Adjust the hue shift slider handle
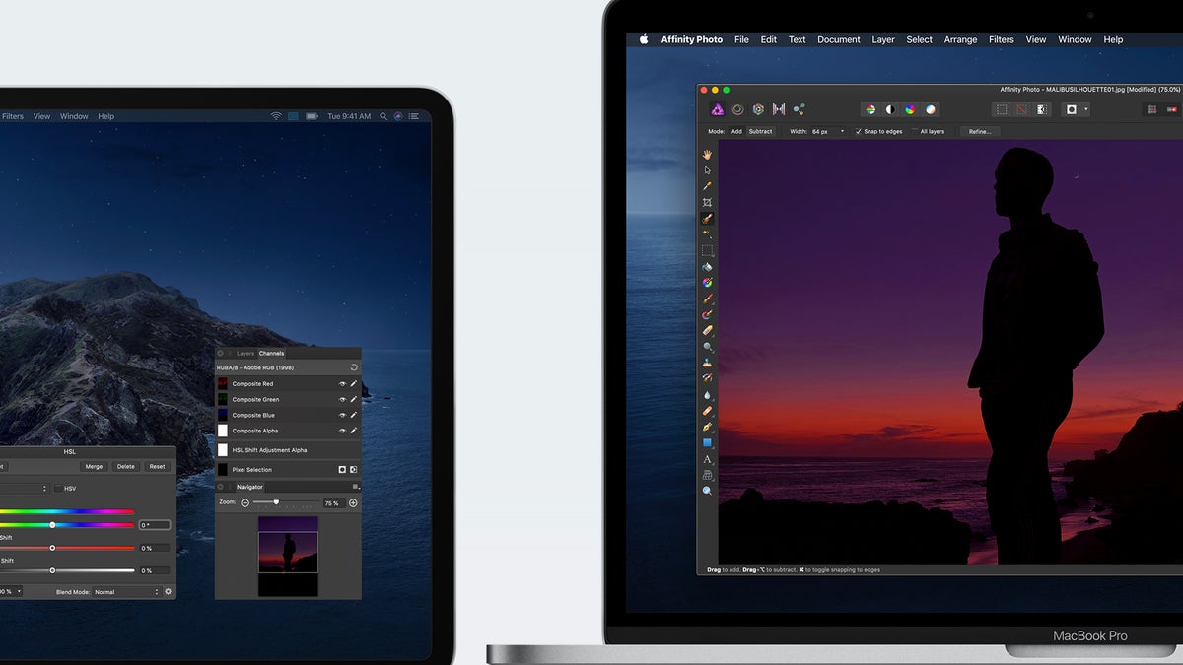Image resolution: width=1183 pixels, height=665 pixels. click(x=52, y=525)
